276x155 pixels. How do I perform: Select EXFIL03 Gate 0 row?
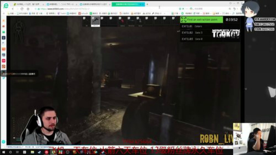(x=210, y=39)
